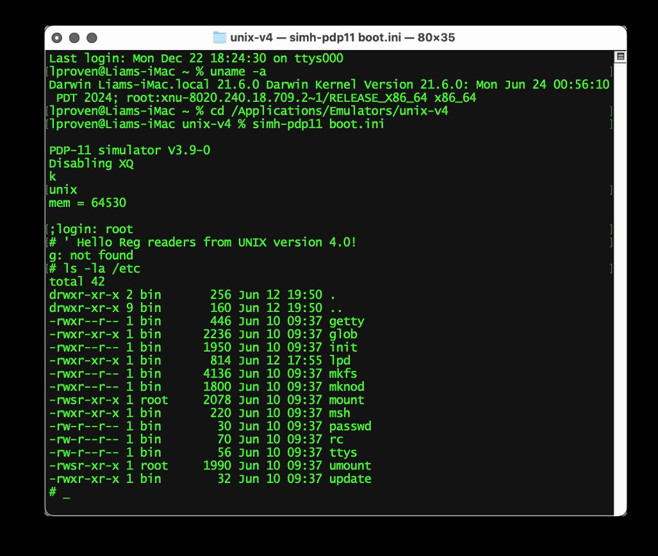Minimize the terminal using the middle button
Viewport: 658px width, 556px height.
(x=74, y=38)
